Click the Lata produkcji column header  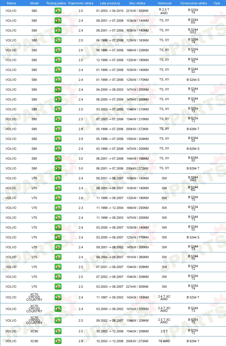[x=110, y=3]
